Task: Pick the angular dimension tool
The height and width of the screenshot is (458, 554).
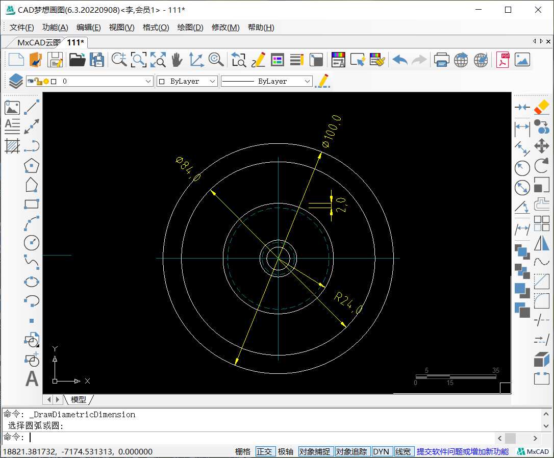Action: (x=522, y=207)
